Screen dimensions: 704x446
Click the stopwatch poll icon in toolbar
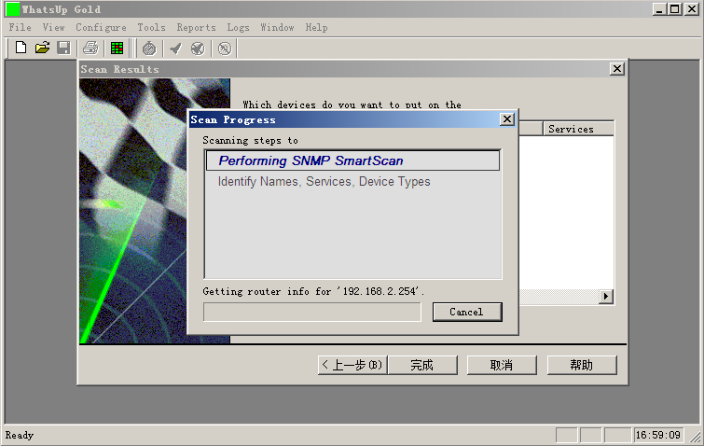[x=149, y=49]
